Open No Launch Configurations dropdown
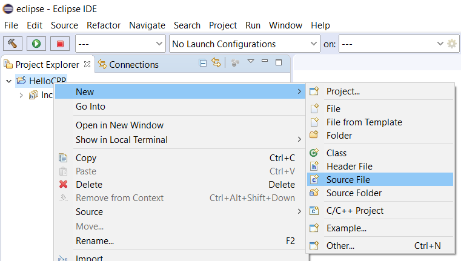 pos(244,44)
